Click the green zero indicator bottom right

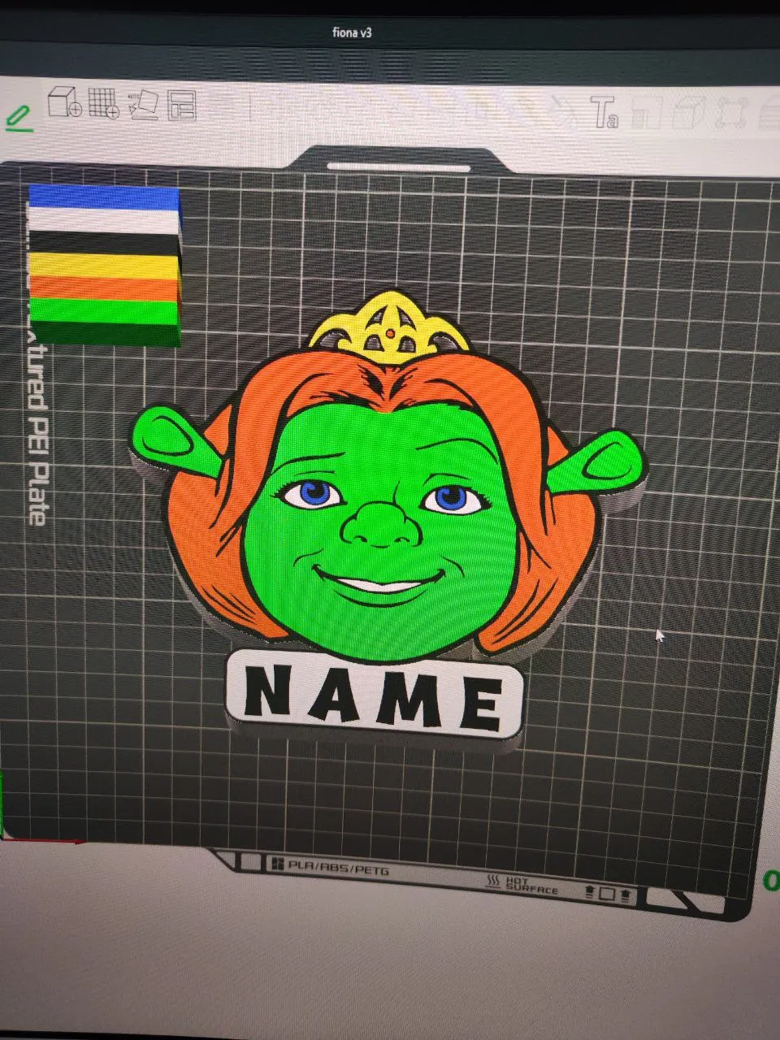[770, 879]
